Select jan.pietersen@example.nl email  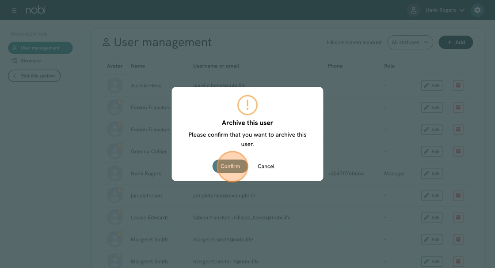[x=224, y=196]
